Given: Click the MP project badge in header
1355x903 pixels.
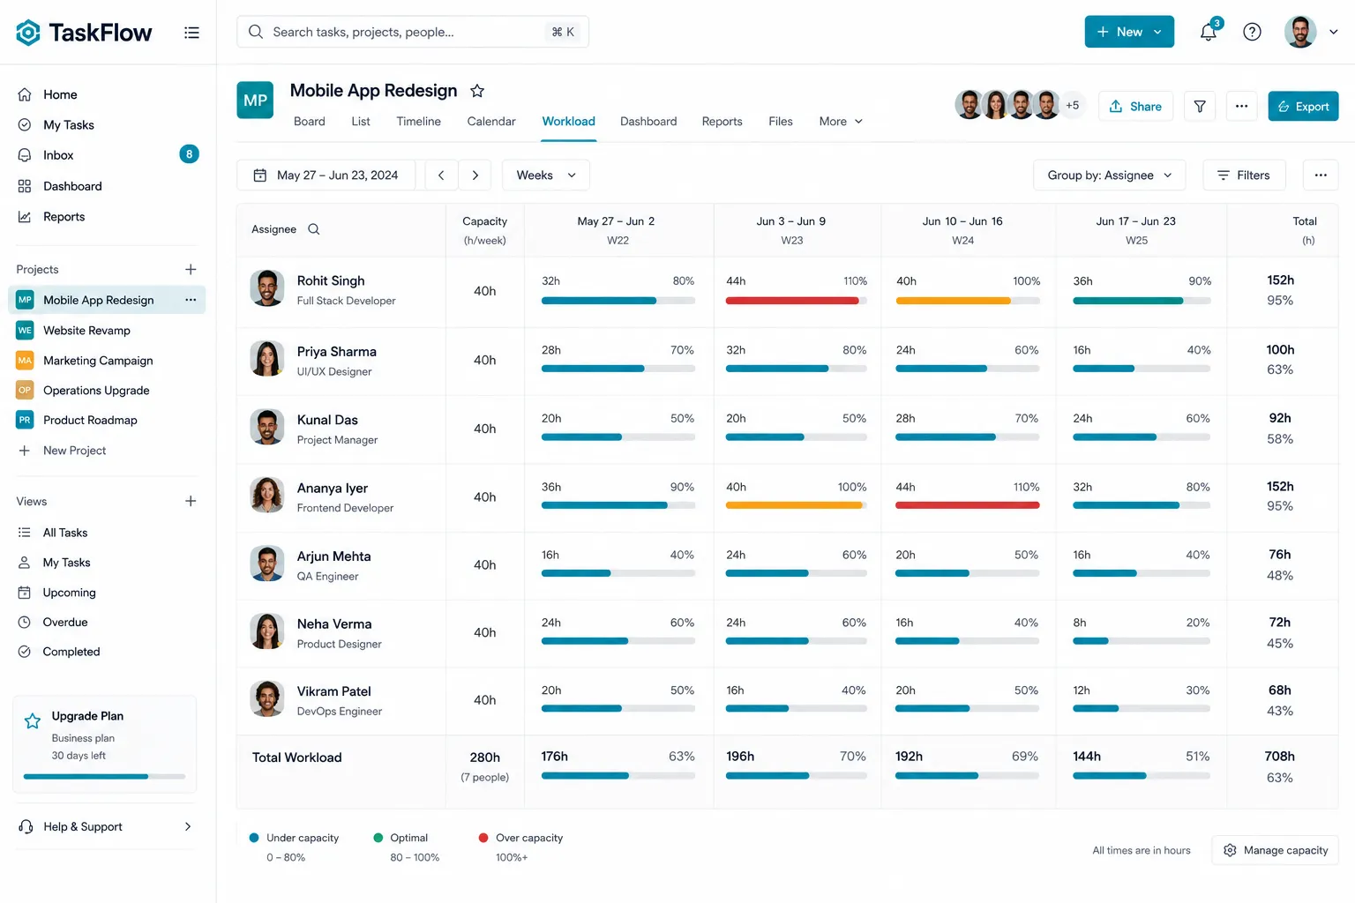Looking at the screenshot, I should point(255,101).
